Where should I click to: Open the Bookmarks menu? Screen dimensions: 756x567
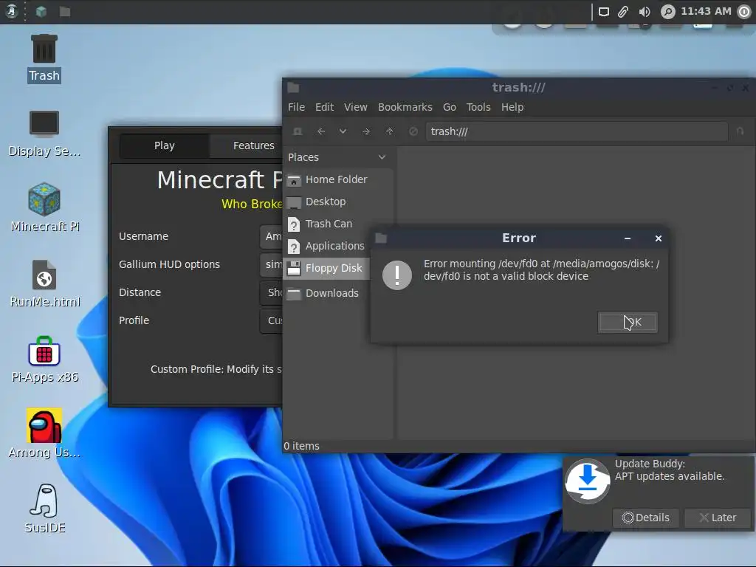tap(405, 107)
